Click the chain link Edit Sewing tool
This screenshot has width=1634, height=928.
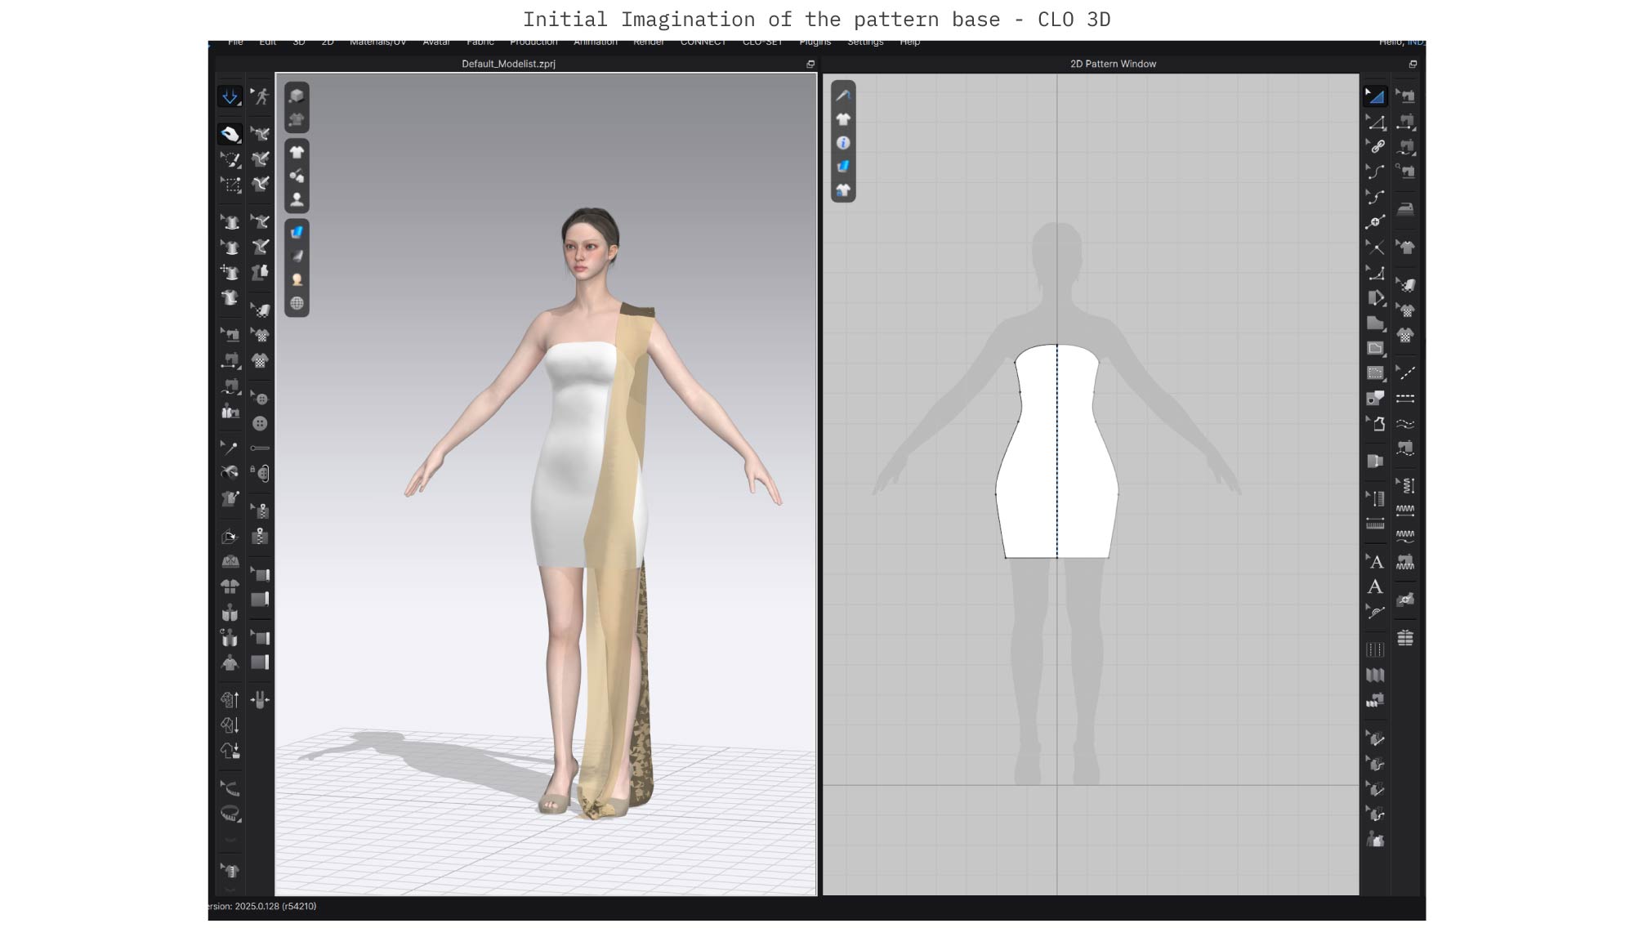click(x=1377, y=147)
